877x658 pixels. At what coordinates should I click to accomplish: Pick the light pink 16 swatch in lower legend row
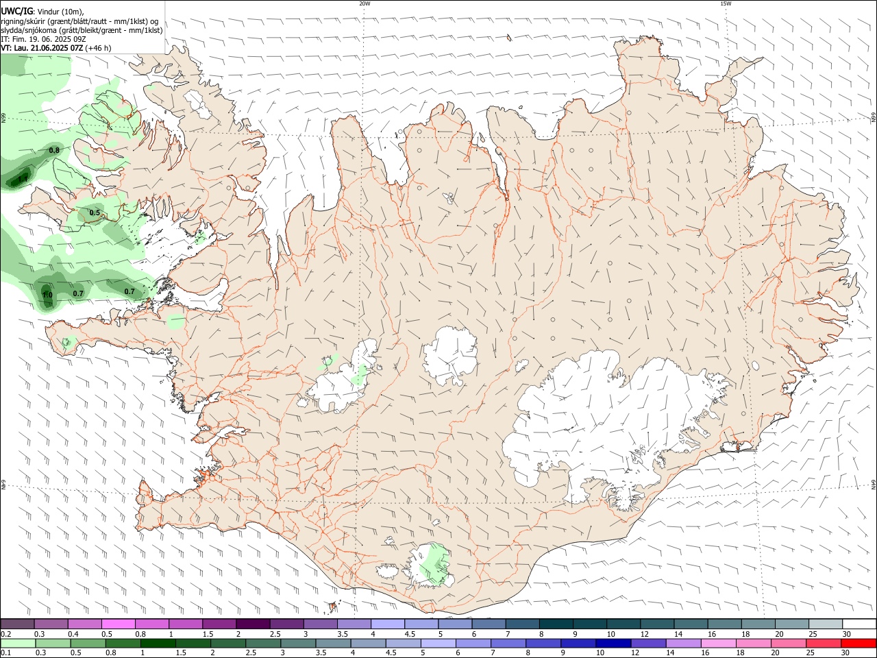pyautogui.click(x=718, y=643)
